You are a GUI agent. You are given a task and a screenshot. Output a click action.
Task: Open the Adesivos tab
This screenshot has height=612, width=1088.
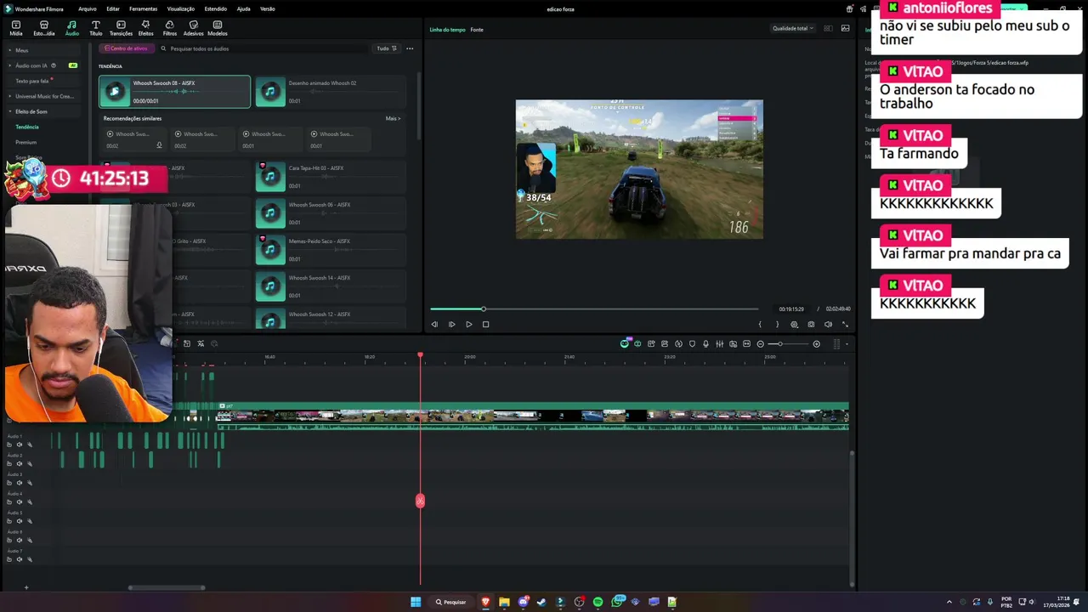[193, 28]
